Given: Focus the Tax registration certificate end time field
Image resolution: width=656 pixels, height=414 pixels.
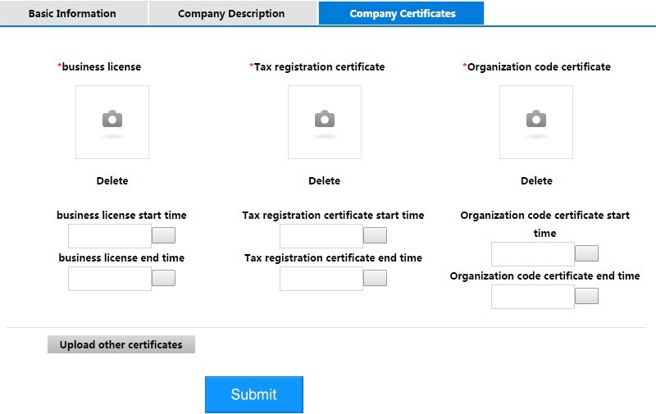Looking at the screenshot, I should pyautogui.click(x=321, y=279).
